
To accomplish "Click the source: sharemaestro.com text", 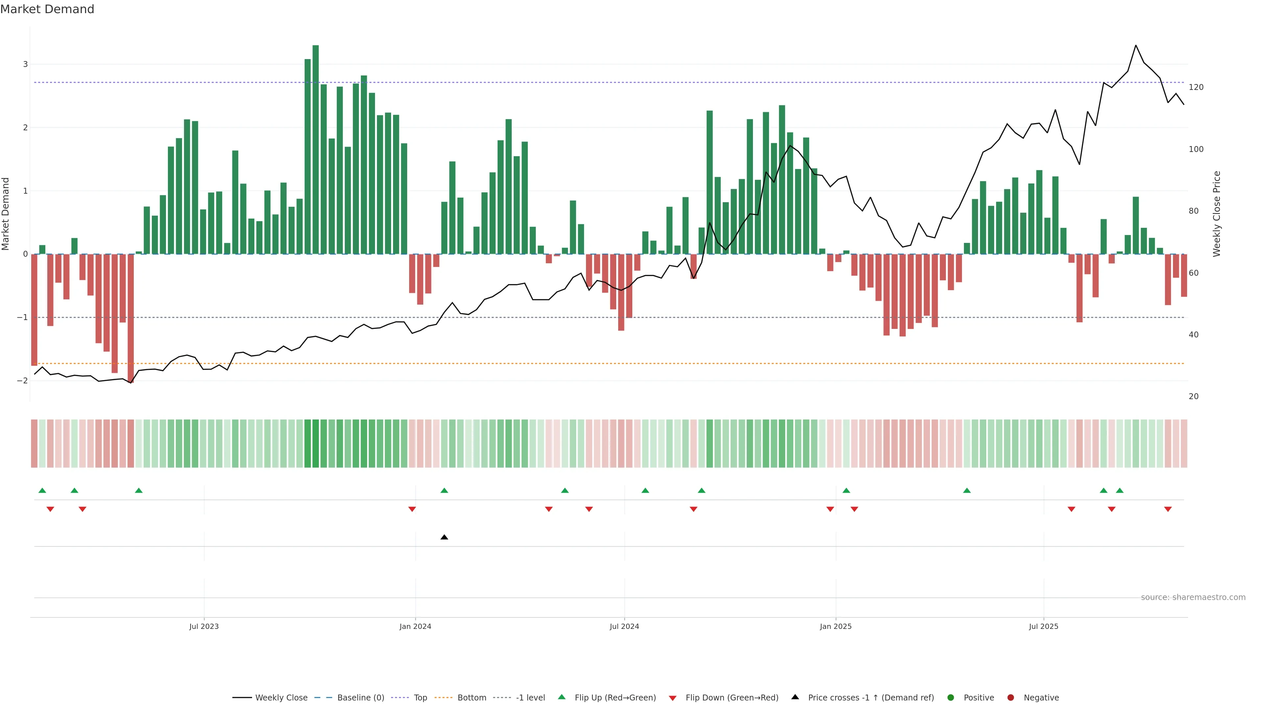I will coord(1193,597).
